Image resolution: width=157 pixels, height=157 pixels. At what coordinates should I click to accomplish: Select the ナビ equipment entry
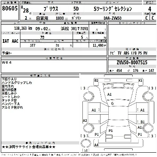112,53
